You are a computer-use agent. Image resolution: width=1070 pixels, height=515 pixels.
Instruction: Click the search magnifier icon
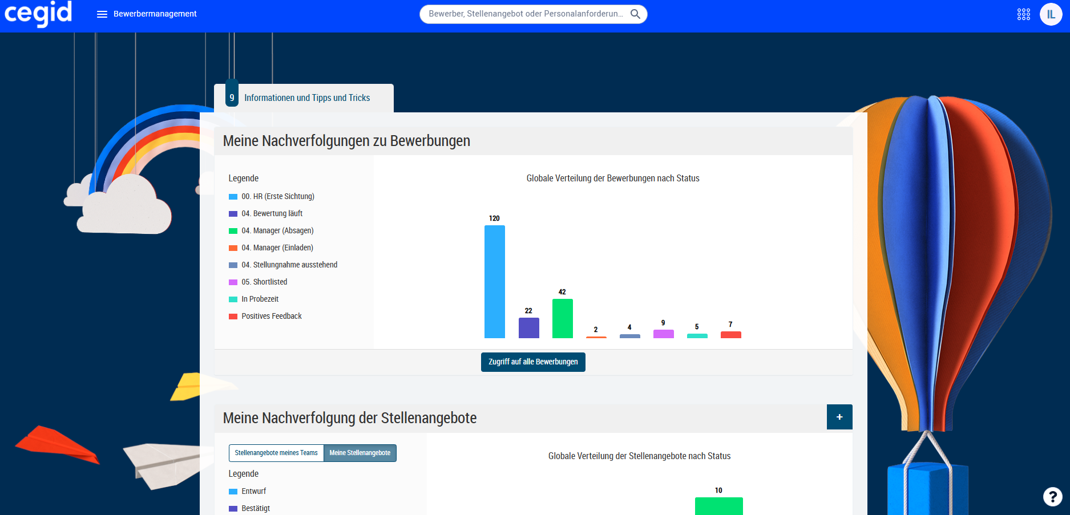(635, 14)
